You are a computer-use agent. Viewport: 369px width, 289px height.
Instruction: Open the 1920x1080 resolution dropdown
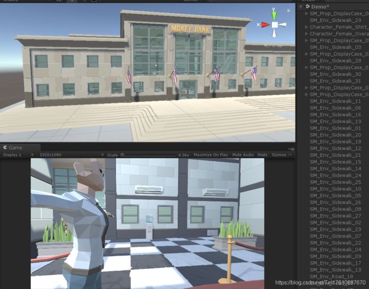point(72,155)
